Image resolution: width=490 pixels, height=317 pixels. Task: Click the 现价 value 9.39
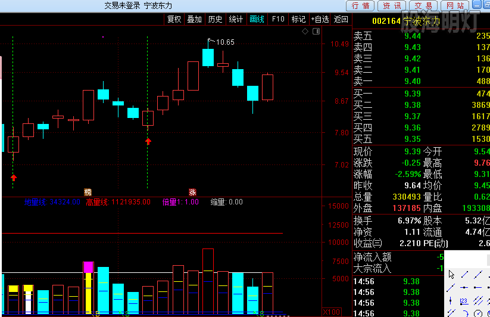point(413,151)
